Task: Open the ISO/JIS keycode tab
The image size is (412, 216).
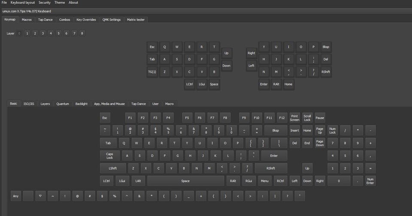Action: pyautogui.click(x=29, y=104)
